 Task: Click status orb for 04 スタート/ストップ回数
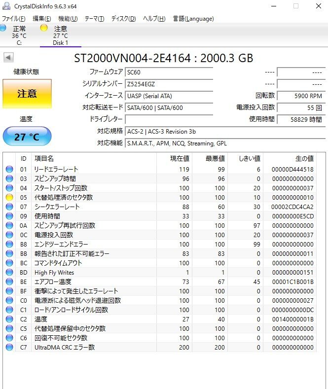[x=9, y=188]
